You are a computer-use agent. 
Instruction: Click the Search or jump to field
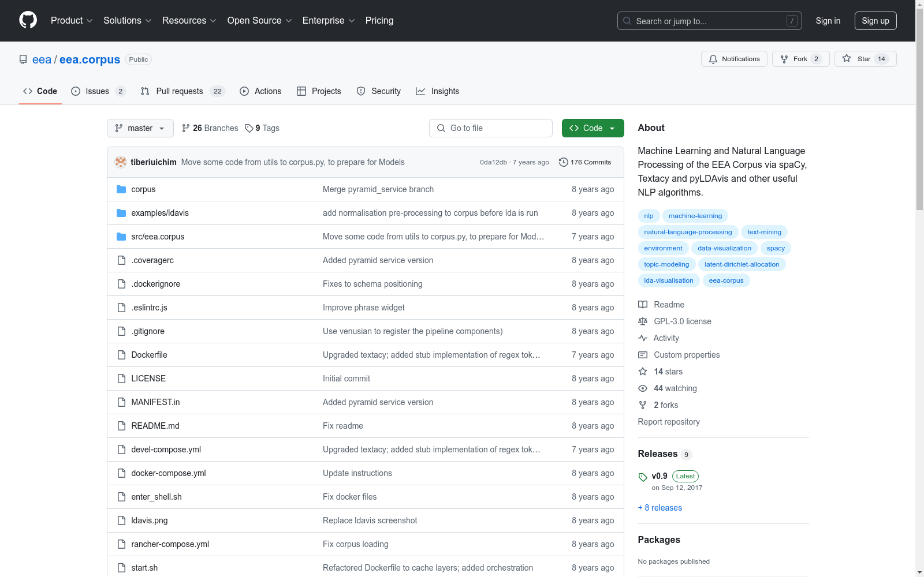[x=710, y=21]
